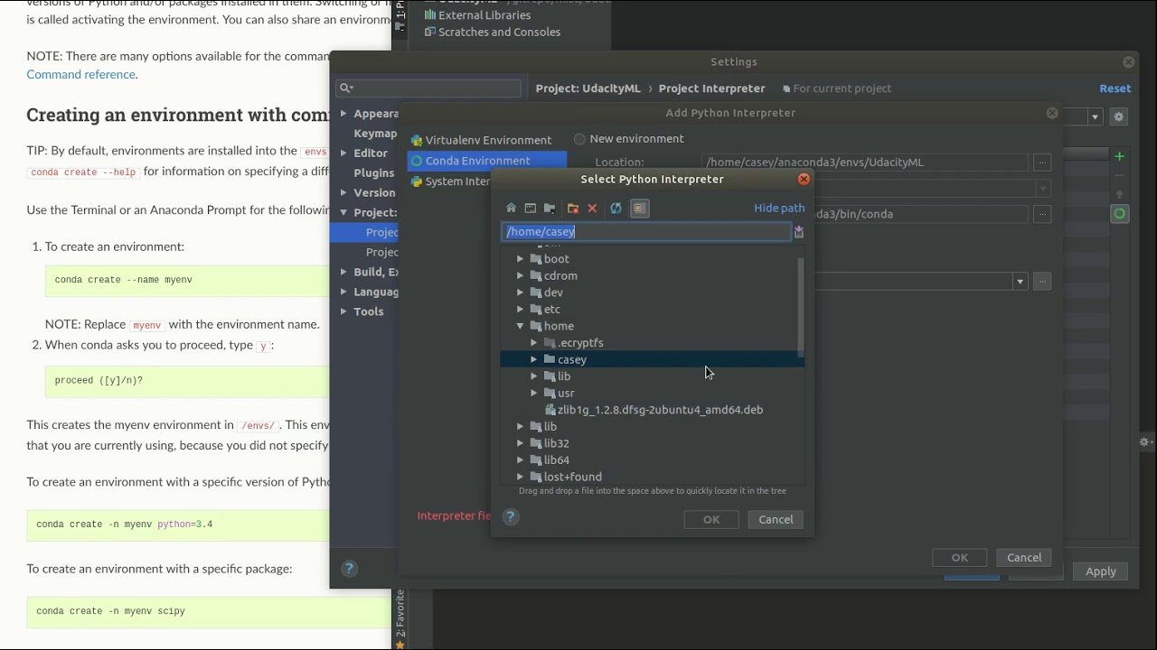Viewport: 1157px width, 650px height.
Task: Expand Tools settings category
Action: click(343, 311)
